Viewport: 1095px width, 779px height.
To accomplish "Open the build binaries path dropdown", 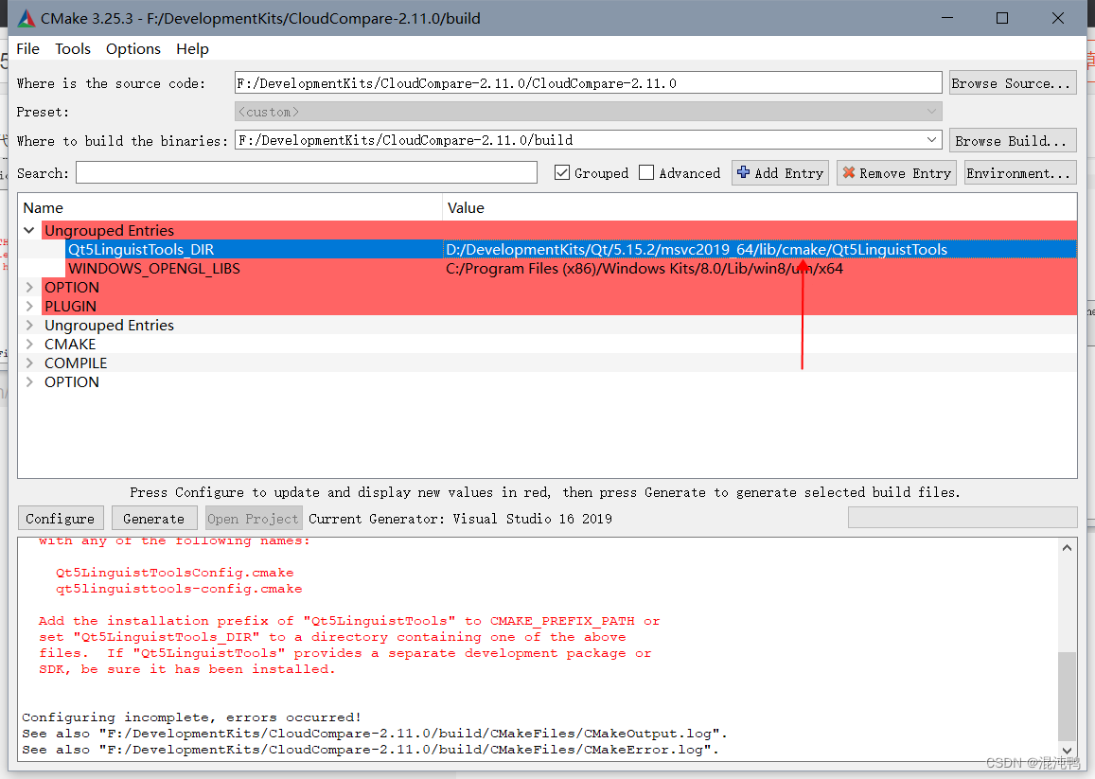I will pos(931,140).
